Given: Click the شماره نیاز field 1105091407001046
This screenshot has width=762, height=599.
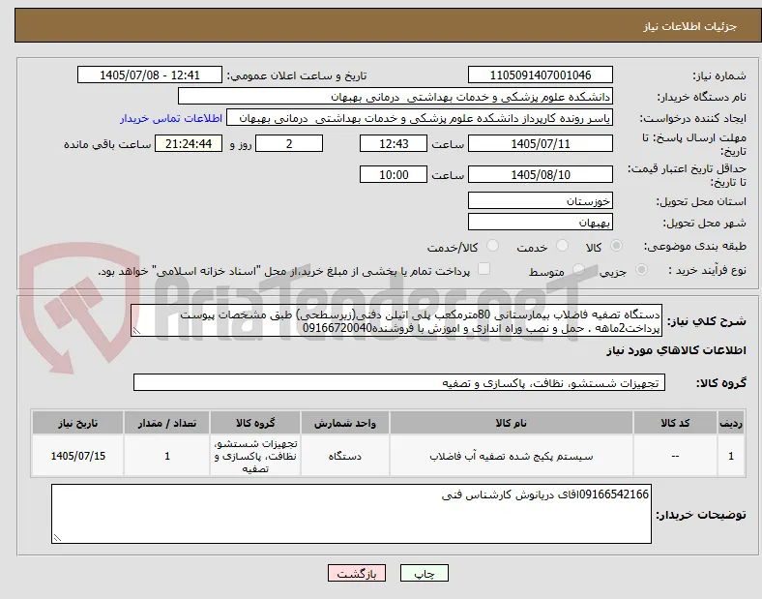Looking at the screenshot, I should (541, 75).
